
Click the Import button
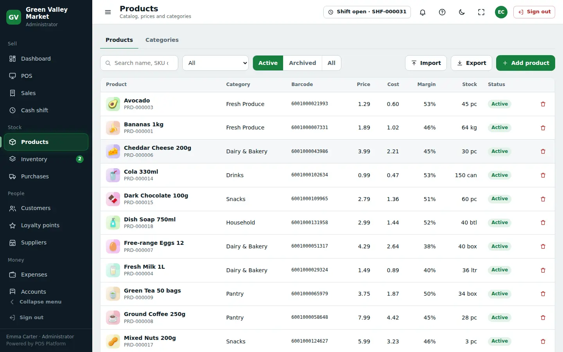(426, 63)
